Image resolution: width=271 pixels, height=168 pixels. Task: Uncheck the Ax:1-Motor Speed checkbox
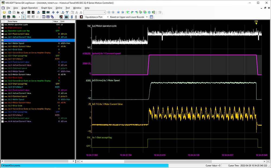tap(2, 43)
